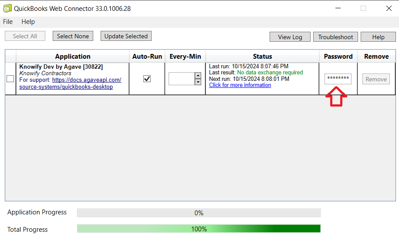Image resolution: width=399 pixels, height=237 pixels.
Task: Click the Update Selected button
Action: pos(126,36)
